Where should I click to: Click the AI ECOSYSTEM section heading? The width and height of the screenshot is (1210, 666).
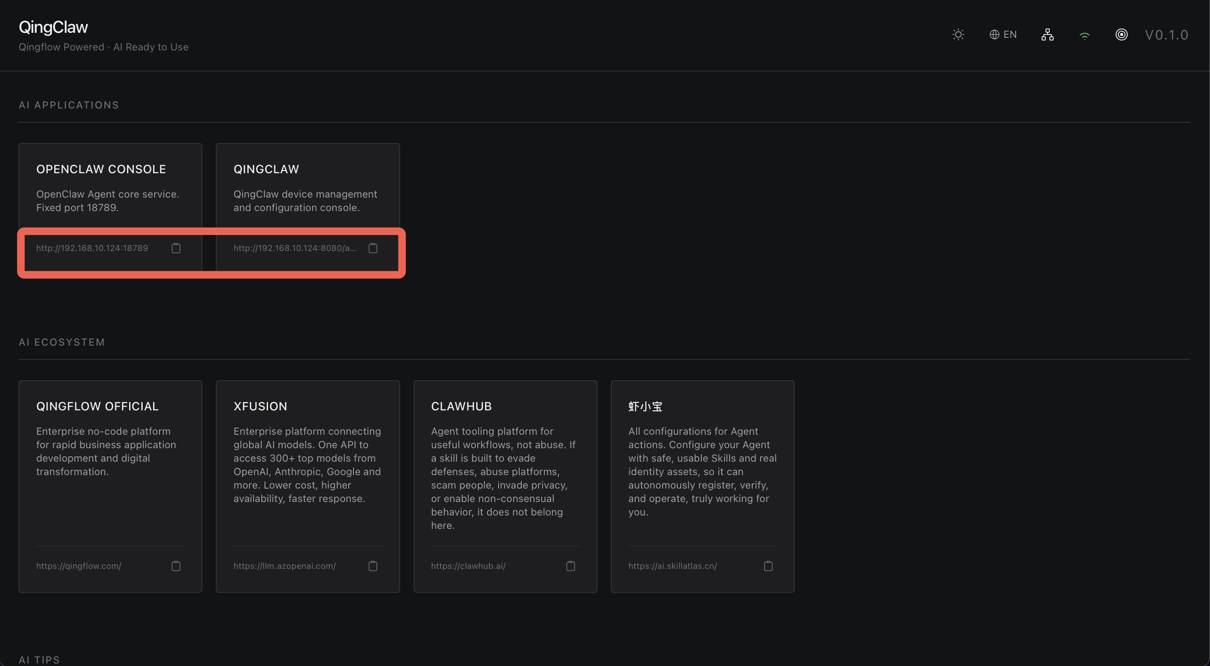[x=61, y=342]
